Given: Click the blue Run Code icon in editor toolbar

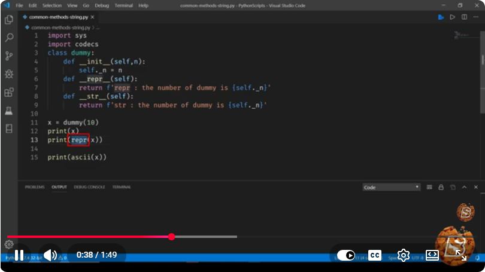Looking at the screenshot, I should pyautogui.click(x=441, y=17).
